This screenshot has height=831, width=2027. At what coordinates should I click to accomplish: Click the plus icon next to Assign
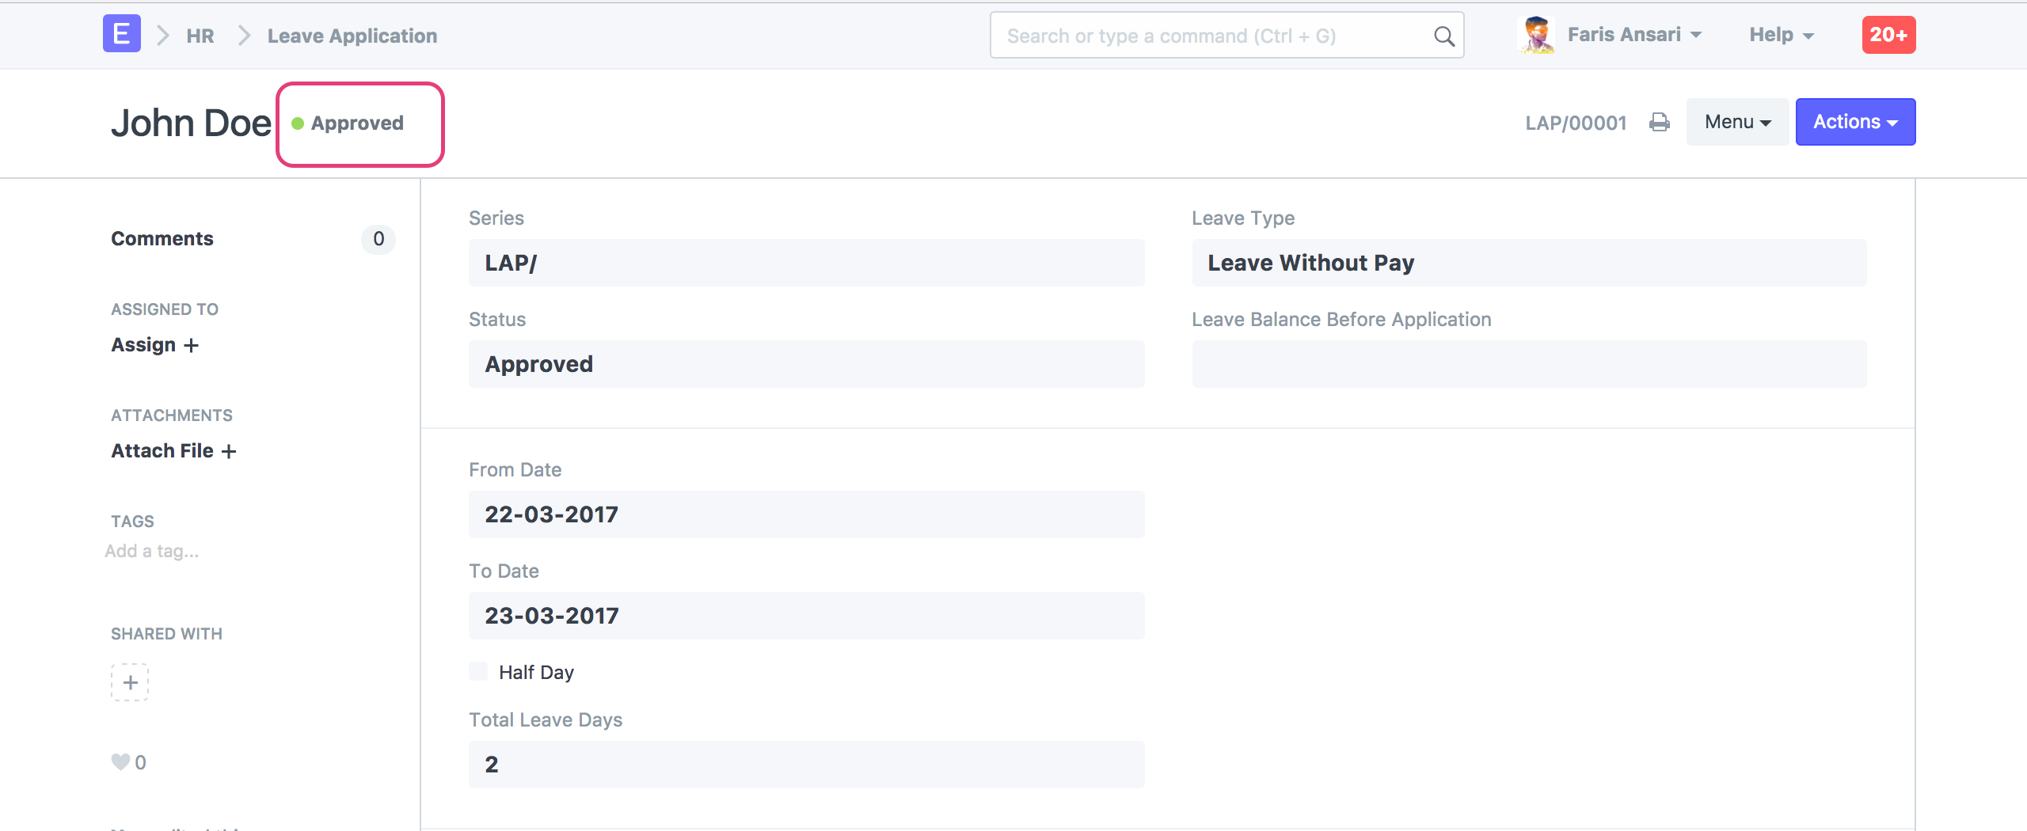[191, 346]
